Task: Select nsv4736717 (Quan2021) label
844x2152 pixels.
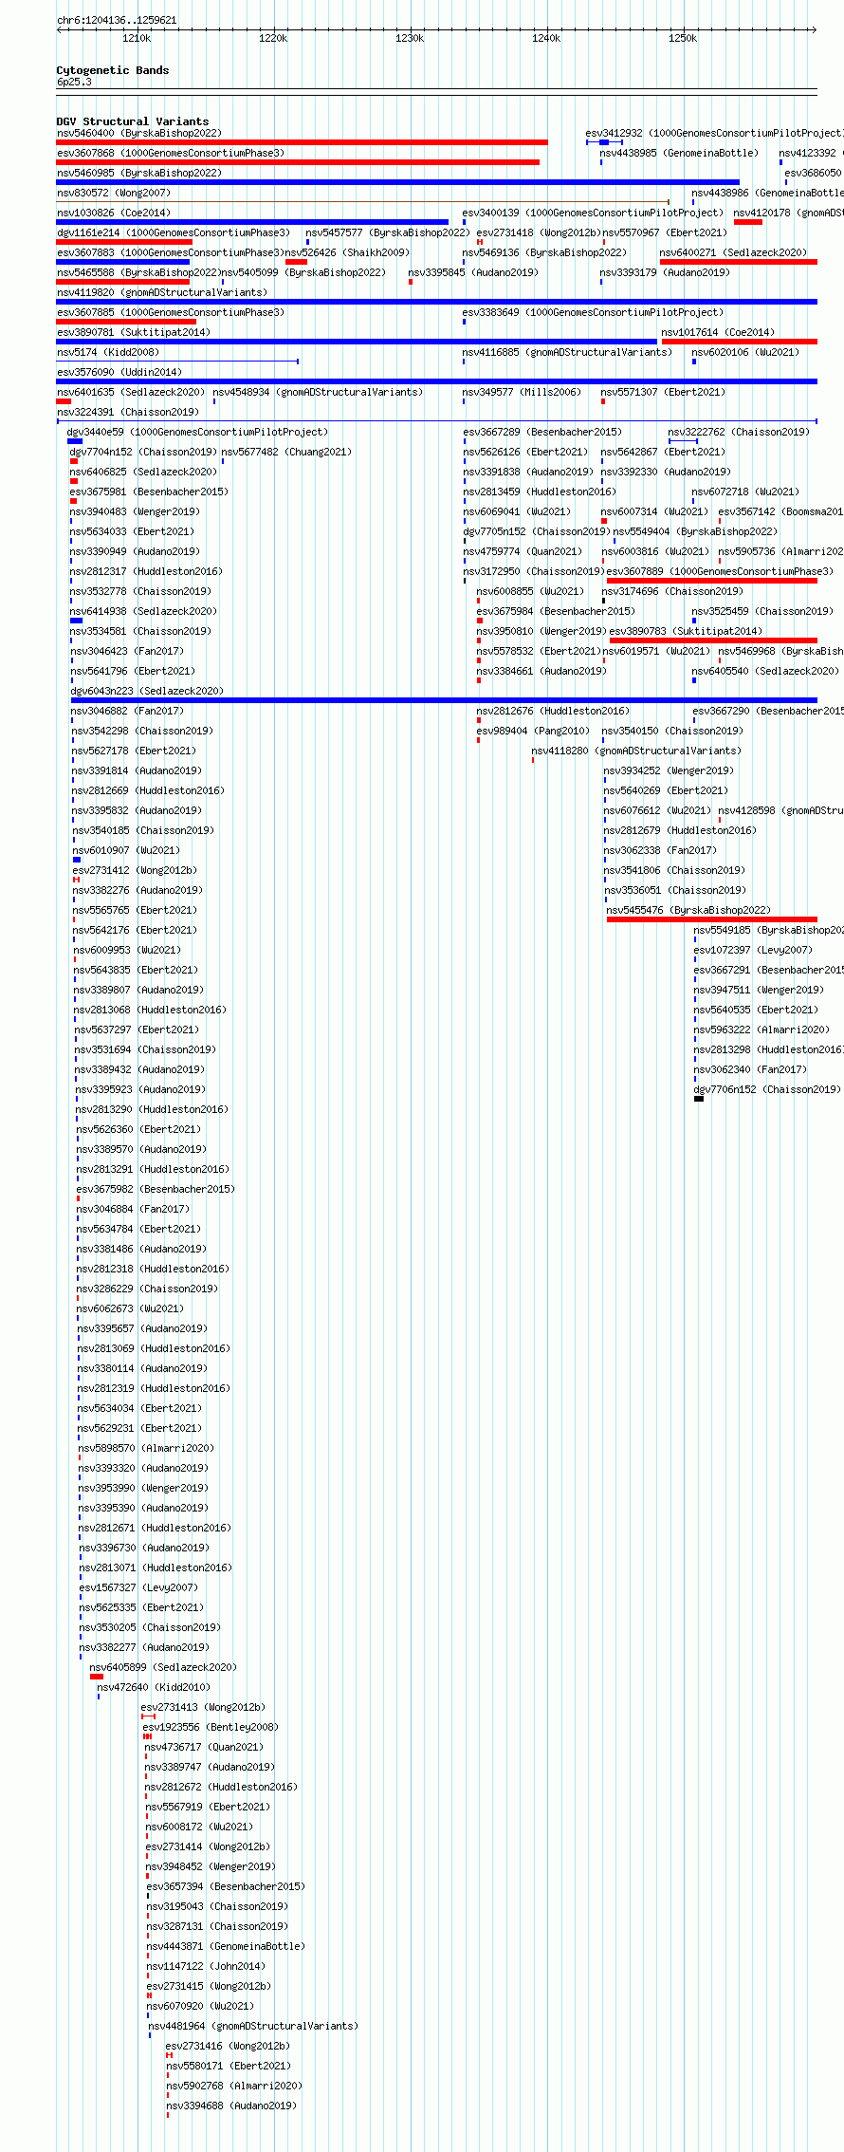Action: point(203,1747)
